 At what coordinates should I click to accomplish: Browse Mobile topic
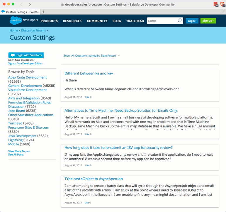pyautogui.click(x=13, y=144)
